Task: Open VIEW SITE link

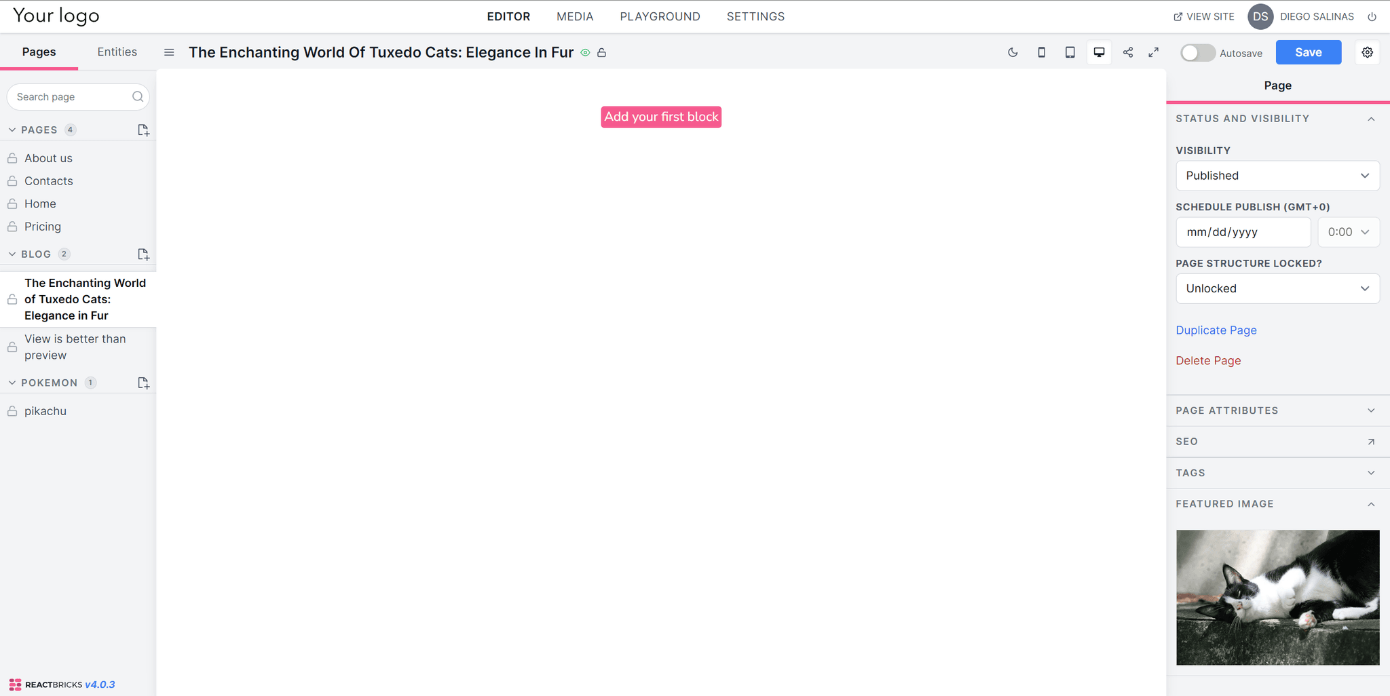Action: [1203, 16]
